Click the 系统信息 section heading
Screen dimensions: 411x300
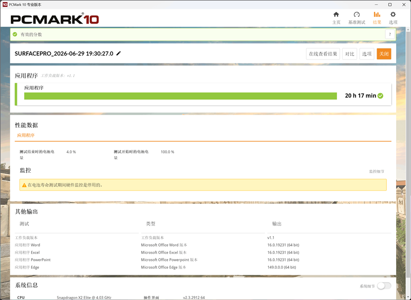click(26, 285)
